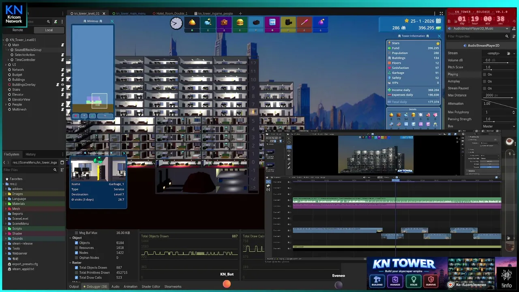Expand the TimeController node
The width and height of the screenshot is (519, 292).
(x=7, y=60)
